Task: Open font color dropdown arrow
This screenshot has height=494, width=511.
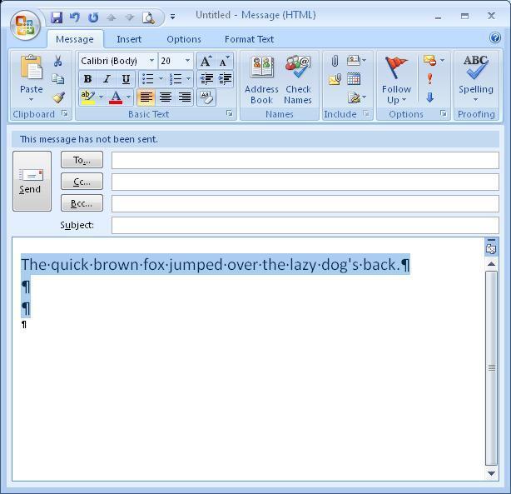Action: 128,97
